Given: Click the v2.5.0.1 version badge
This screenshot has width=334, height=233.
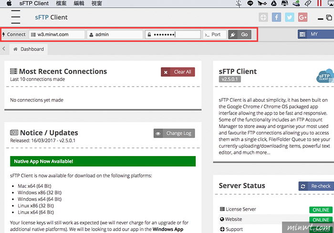Looking at the screenshot, I should pos(230,79).
